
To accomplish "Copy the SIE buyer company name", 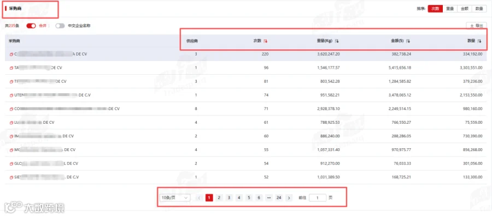I will click(11, 177).
